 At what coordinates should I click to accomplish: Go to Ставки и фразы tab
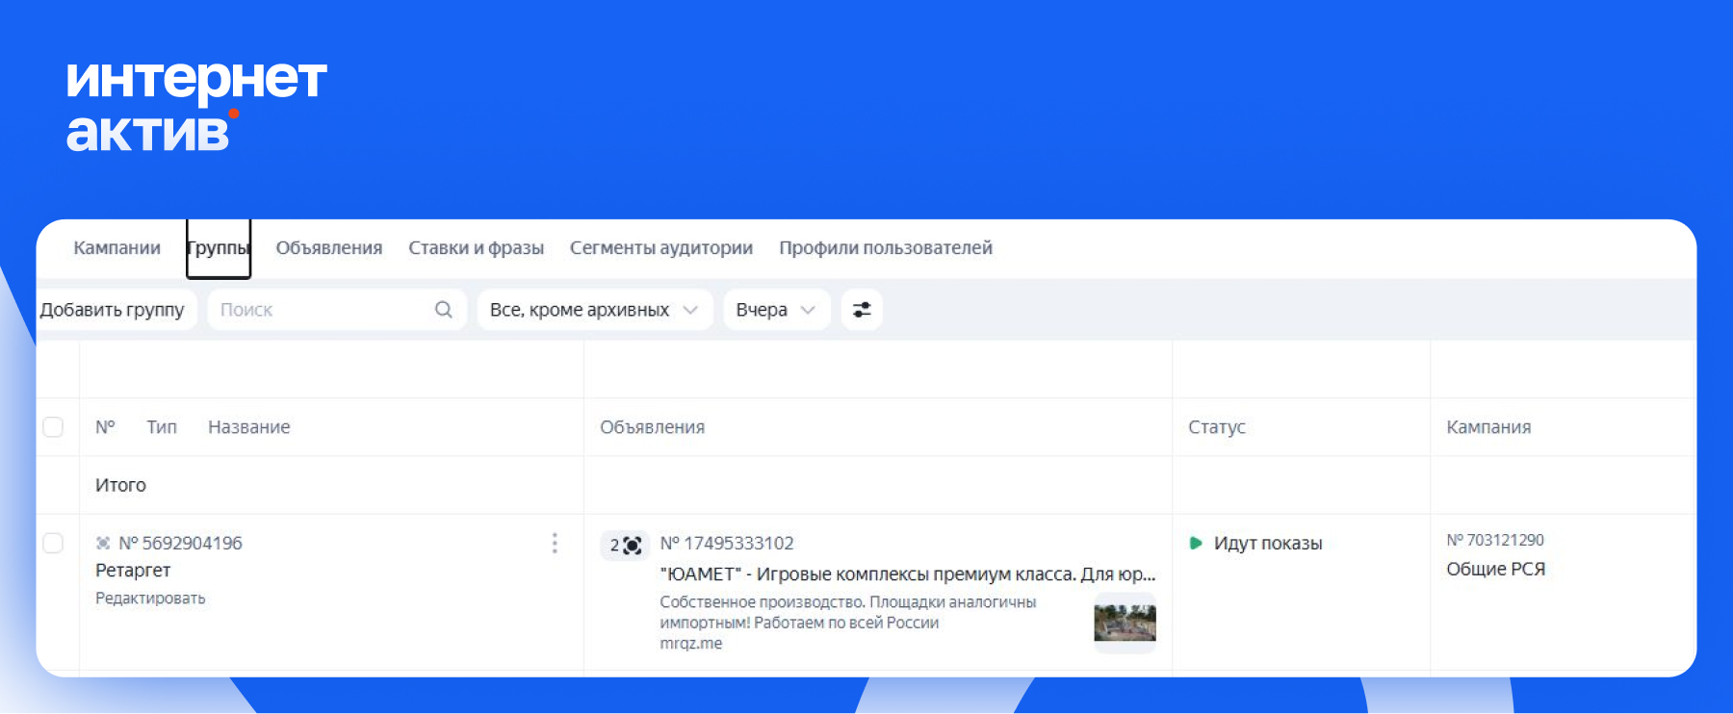(476, 248)
